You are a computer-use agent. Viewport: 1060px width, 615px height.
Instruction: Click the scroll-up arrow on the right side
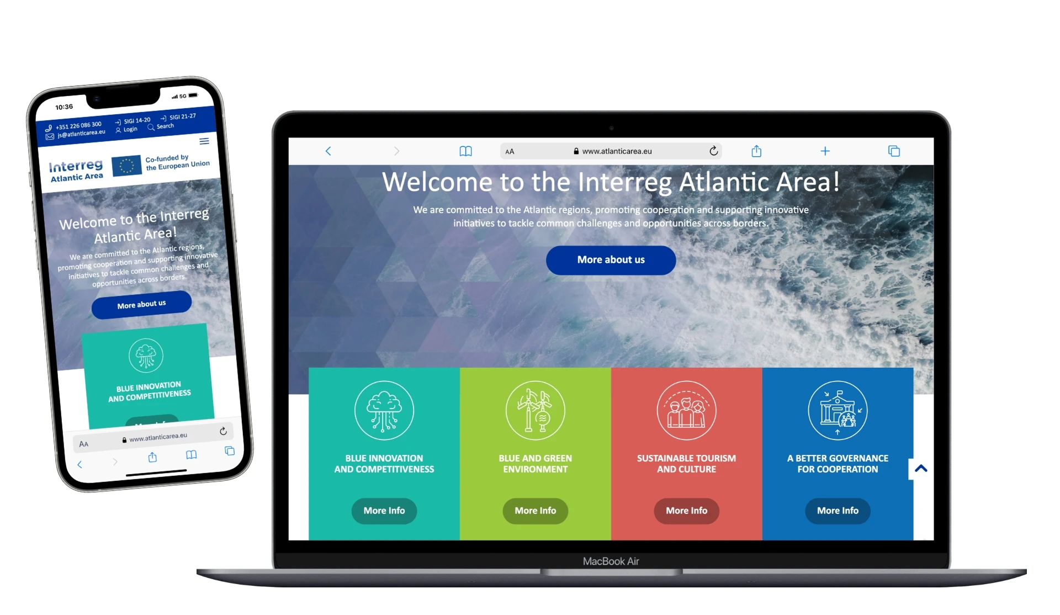click(x=921, y=468)
